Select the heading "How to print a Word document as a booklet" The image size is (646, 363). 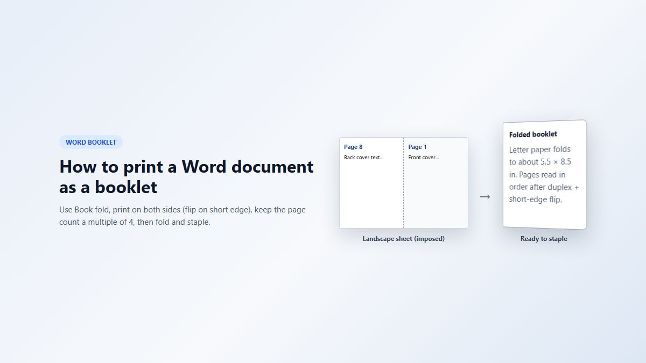click(x=186, y=176)
